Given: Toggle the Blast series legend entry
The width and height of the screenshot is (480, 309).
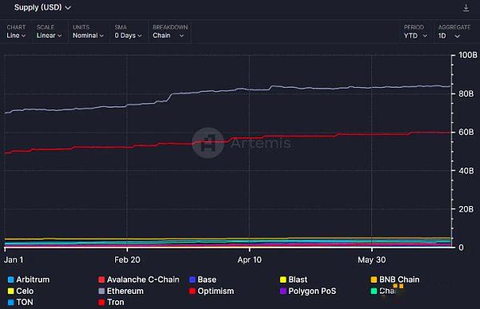Looking at the screenshot, I should pos(294,279).
